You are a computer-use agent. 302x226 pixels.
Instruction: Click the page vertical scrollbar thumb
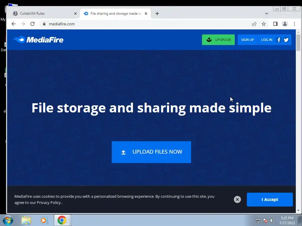tap(298, 42)
